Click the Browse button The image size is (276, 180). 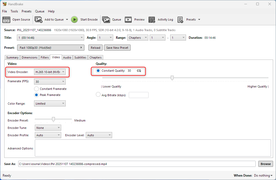point(266,164)
